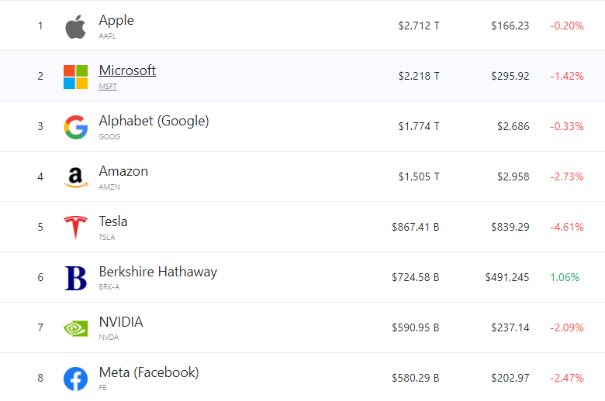Open the Meta (Facebook) name link

pos(149,372)
